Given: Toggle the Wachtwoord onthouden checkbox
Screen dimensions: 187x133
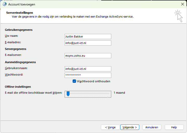Looking at the screenshot, I should pyautogui.click(x=74, y=81).
